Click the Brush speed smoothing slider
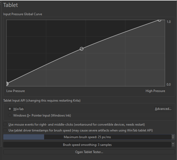 point(87,145)
